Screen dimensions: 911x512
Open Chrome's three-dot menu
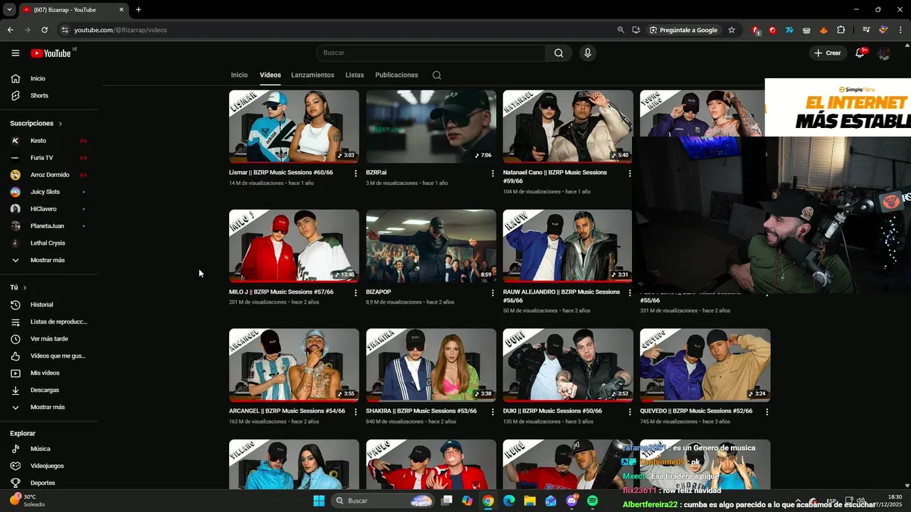coord(900,30)
